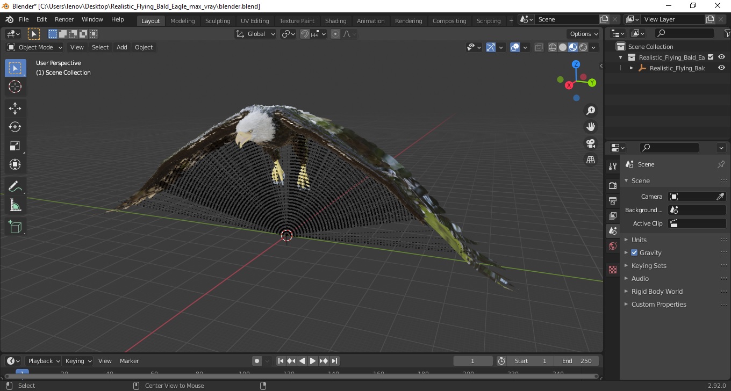The height and width of the screenshot is (391, 731).
Task: Hide Realistic_Flying_Bald_Ea collection in viewport
Action: pyautogui.click(x=722, y=57)
